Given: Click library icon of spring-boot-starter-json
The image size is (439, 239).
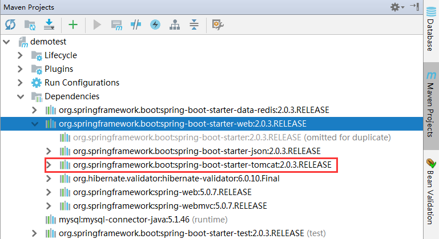Looking at the screenshot, I should tap(65, 151).
